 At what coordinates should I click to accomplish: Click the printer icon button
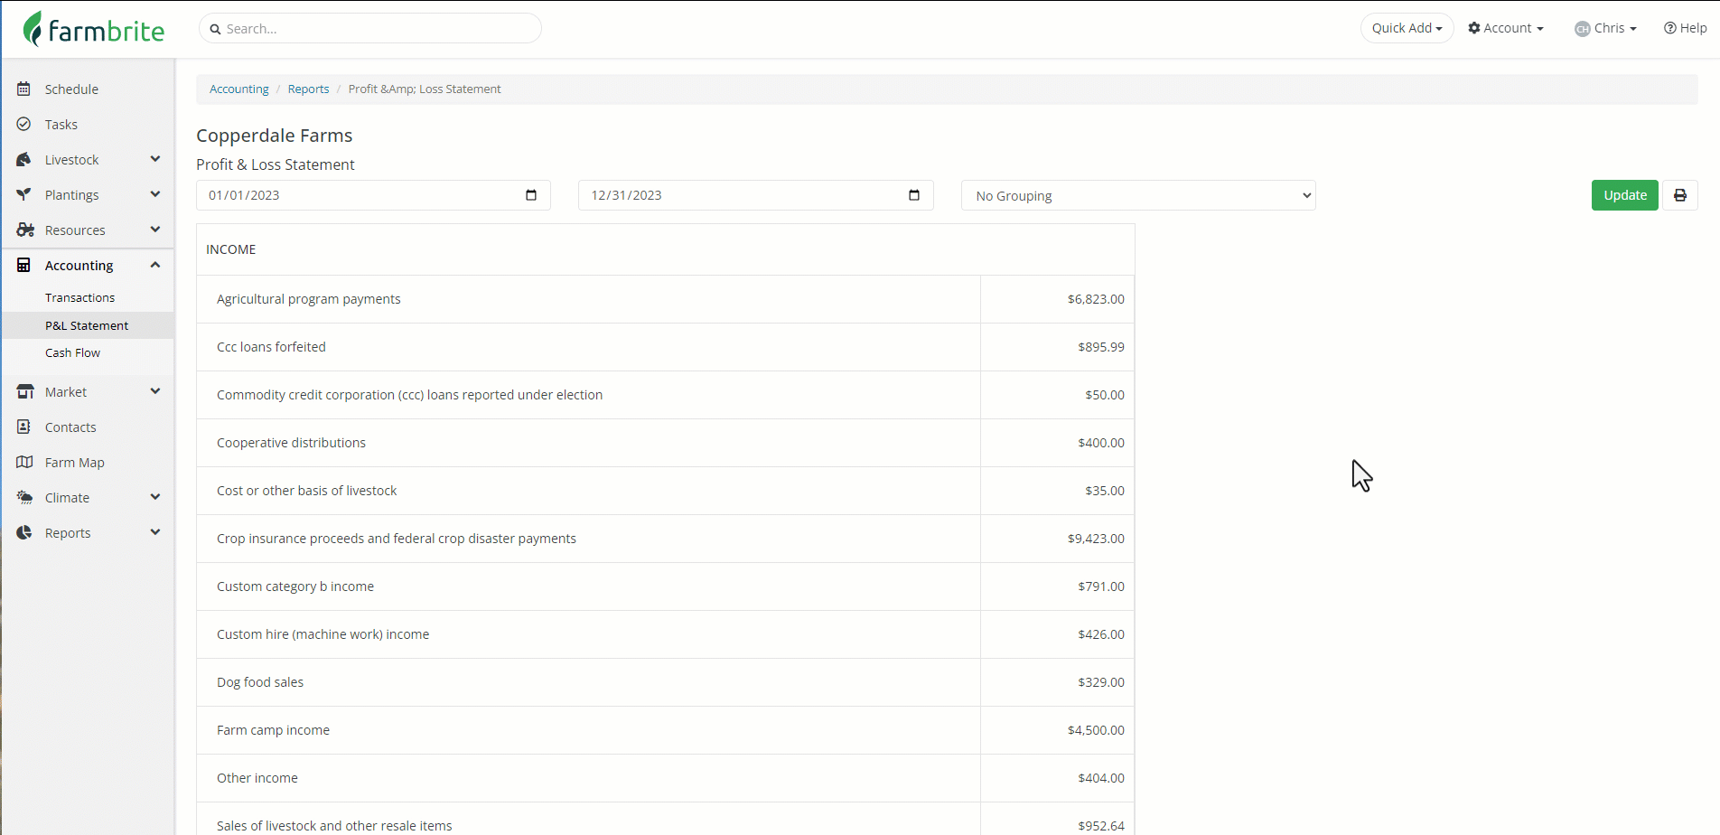click(1680, 195)
